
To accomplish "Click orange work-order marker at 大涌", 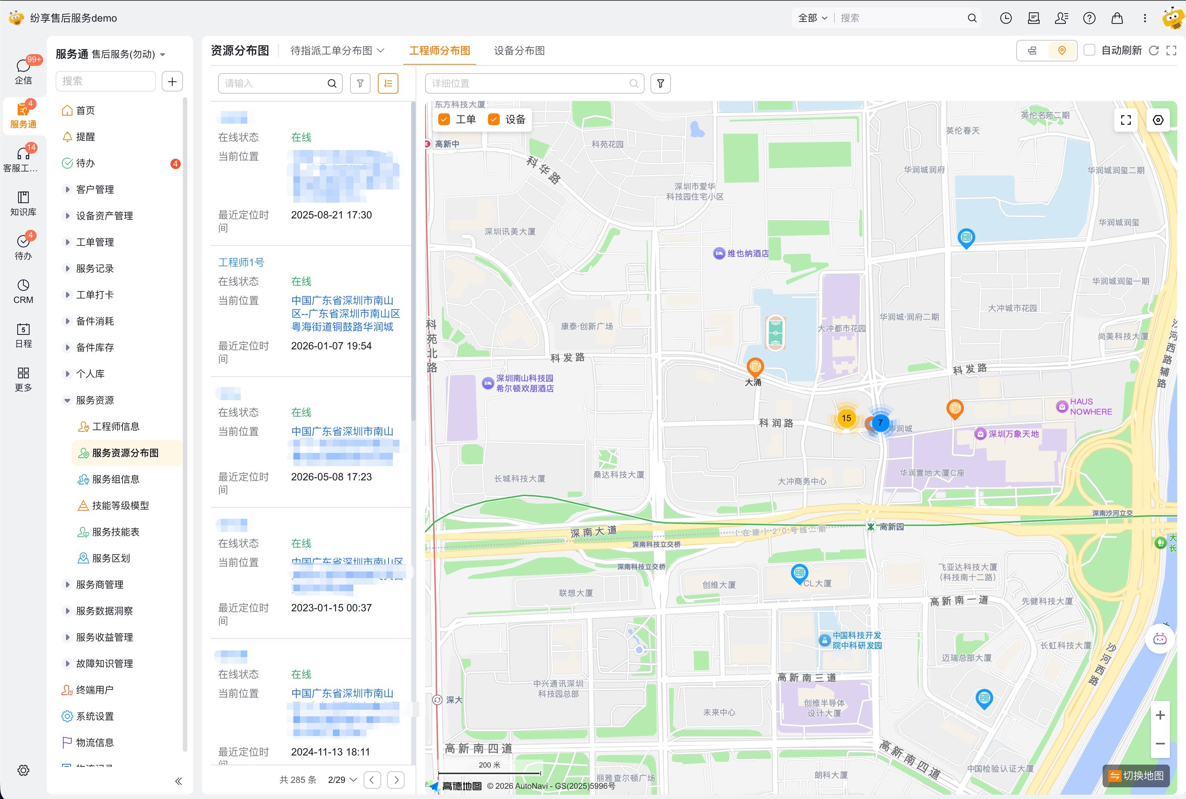I will click(755, 367).
